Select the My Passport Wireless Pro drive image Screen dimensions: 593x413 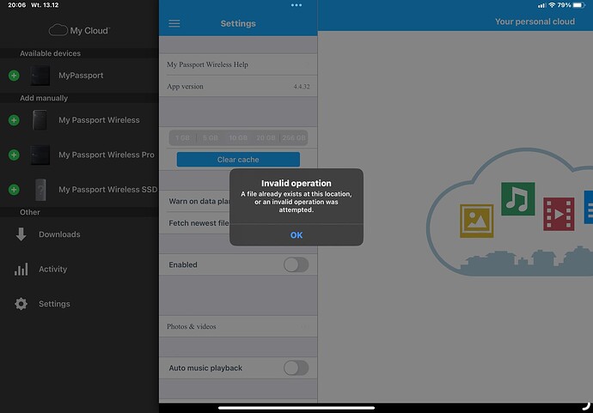[40, 155]
